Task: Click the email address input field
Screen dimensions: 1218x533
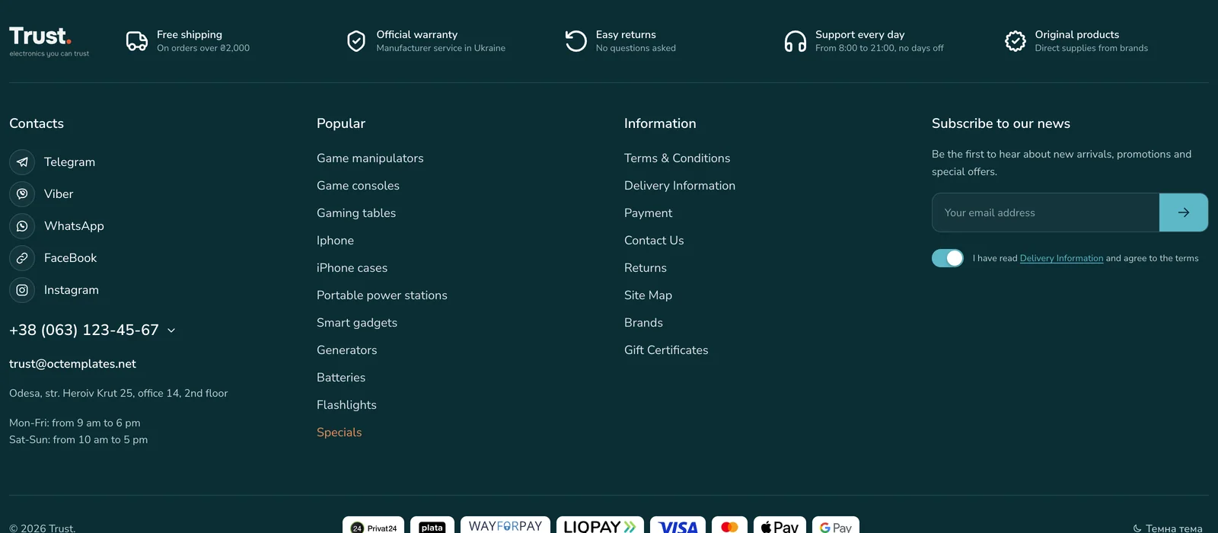Action: (1046, 212)
